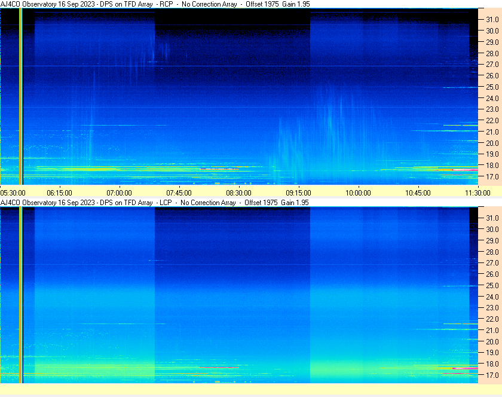
Task: Pick the 21.0 frequency label on LCP plot
Action: 492,330
